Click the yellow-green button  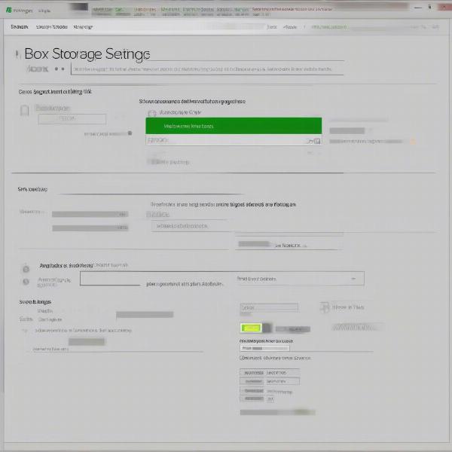point(251,328)
